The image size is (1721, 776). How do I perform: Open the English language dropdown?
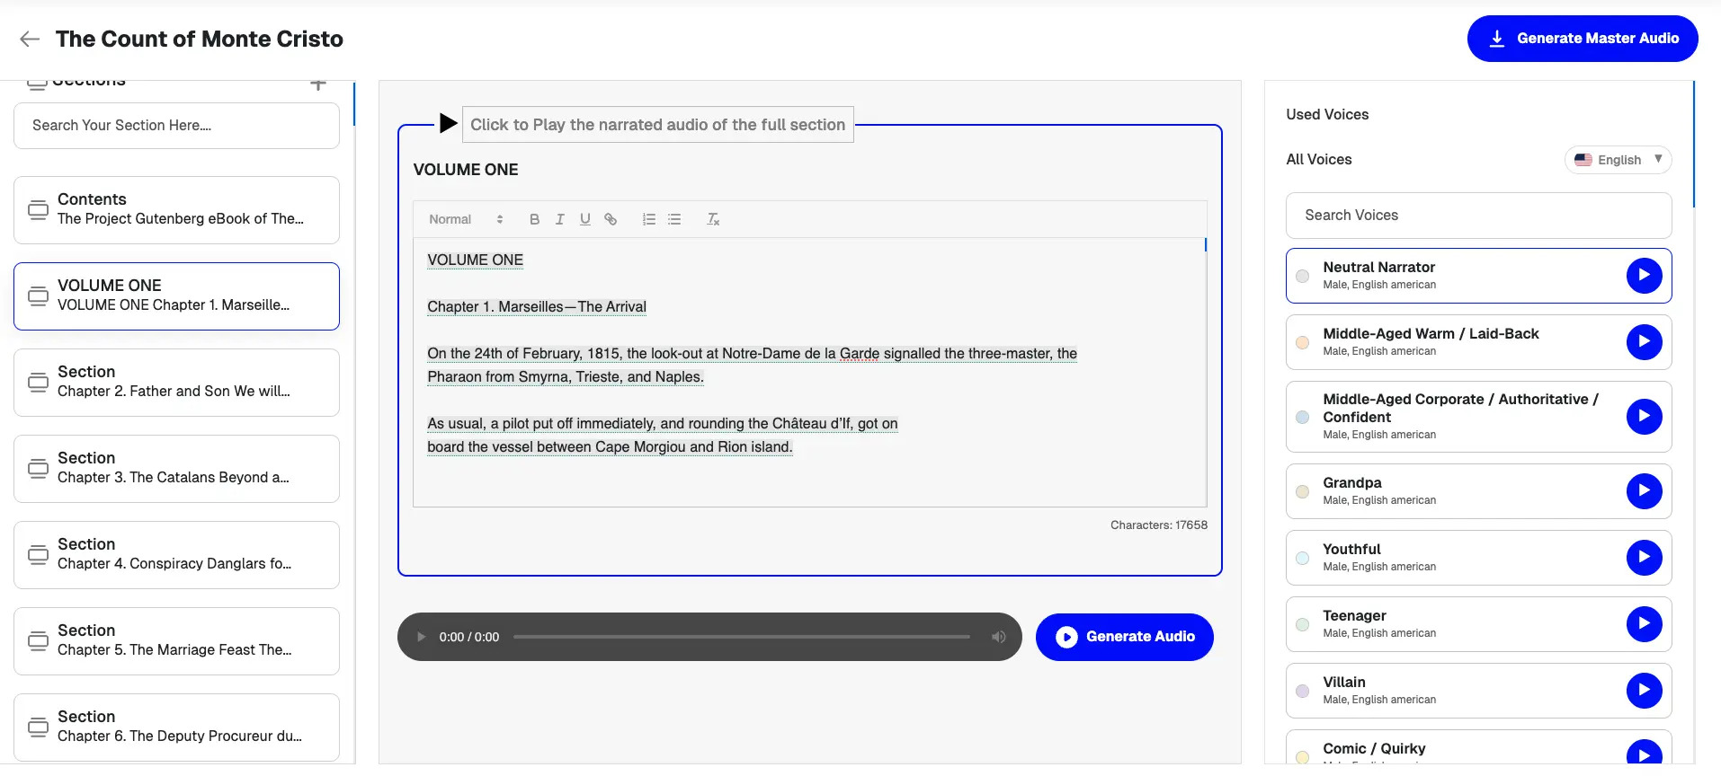pyautogui.click(x=1618, y=160)
